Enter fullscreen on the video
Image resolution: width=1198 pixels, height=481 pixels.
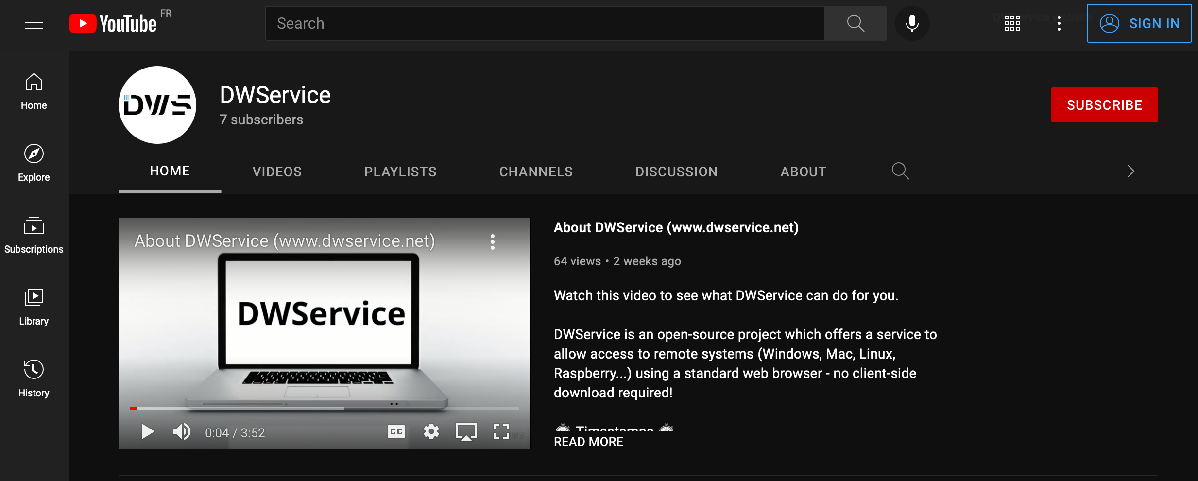point(501,431)
